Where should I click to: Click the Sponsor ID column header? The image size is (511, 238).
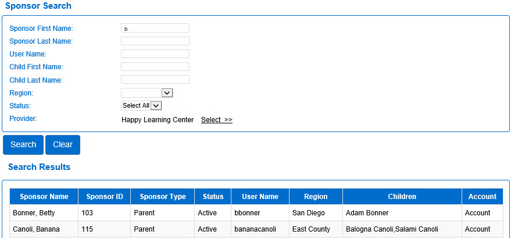click(105, 197)
